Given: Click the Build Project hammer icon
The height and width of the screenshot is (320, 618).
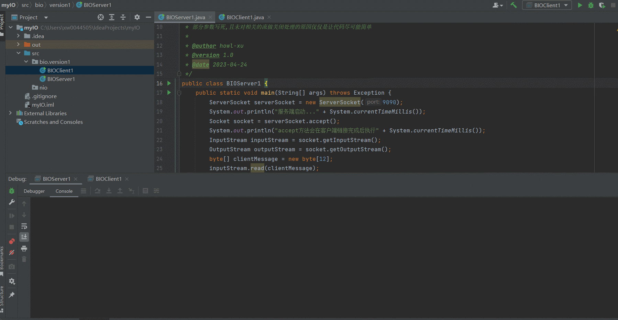Looking at the screenshot, I should 514,5.
